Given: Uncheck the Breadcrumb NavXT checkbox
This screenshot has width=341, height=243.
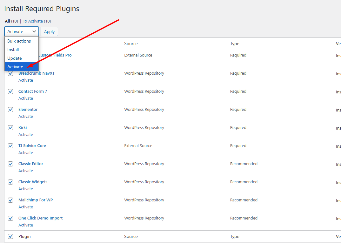Looking at the screenshot, I should coord(10,73).
